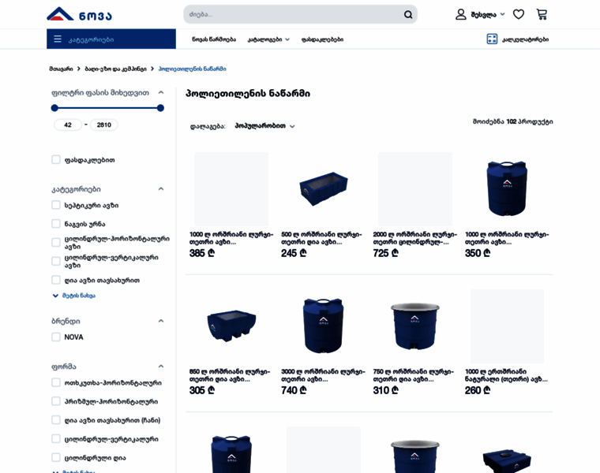Open the wishlist heart icon
The width and height of the screenshot is (600, 473).
(519, 14)
